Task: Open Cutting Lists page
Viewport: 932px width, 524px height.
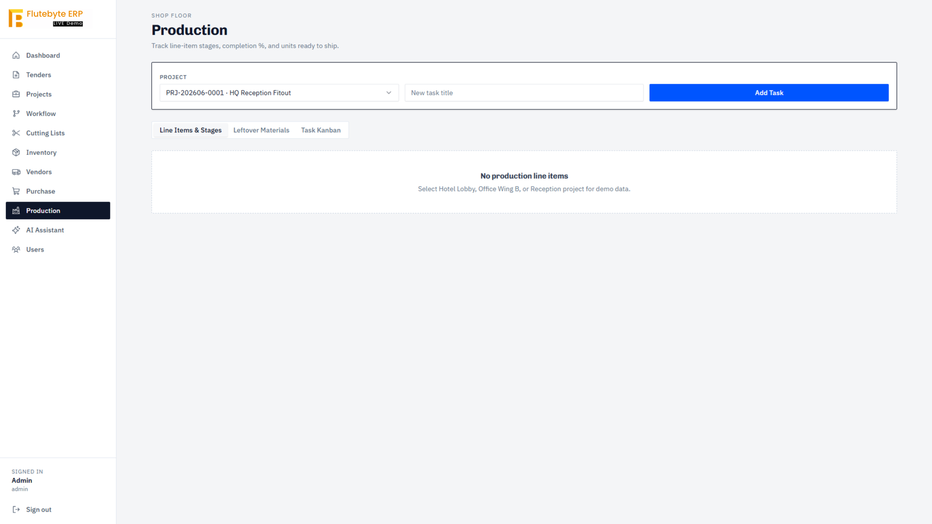Action: [58, 133]
